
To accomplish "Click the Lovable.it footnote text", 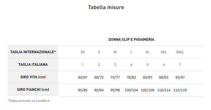I will pyautogui.click(x=29, y=101).
